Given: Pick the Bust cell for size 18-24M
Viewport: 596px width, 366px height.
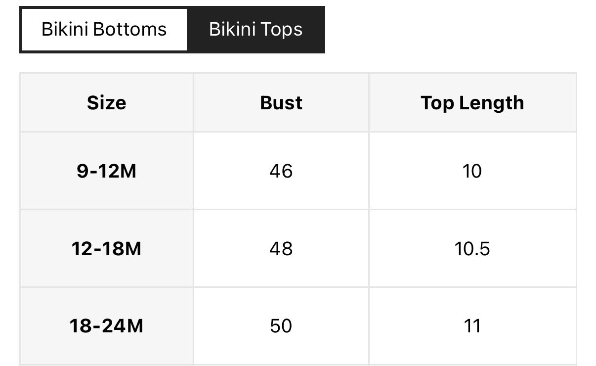Looking at the screenshot, I should (281, 326).
